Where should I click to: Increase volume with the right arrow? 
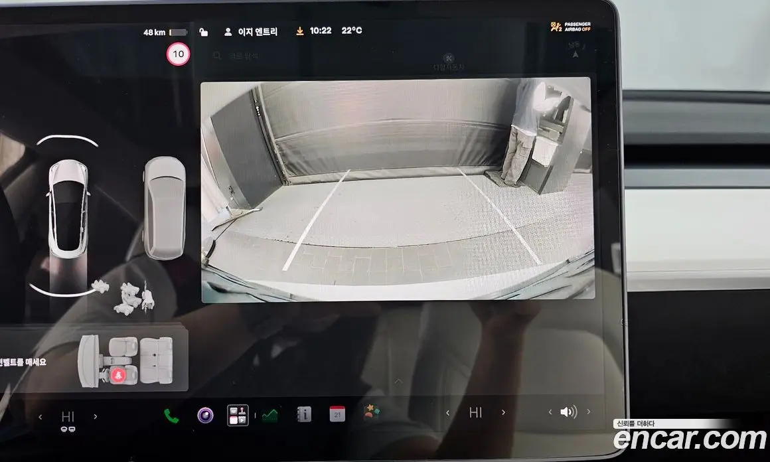pyautogui.click(x=588, y=412)
